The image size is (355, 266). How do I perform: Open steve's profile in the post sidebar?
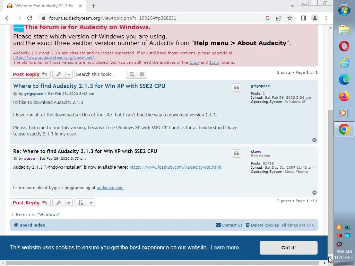256,152
